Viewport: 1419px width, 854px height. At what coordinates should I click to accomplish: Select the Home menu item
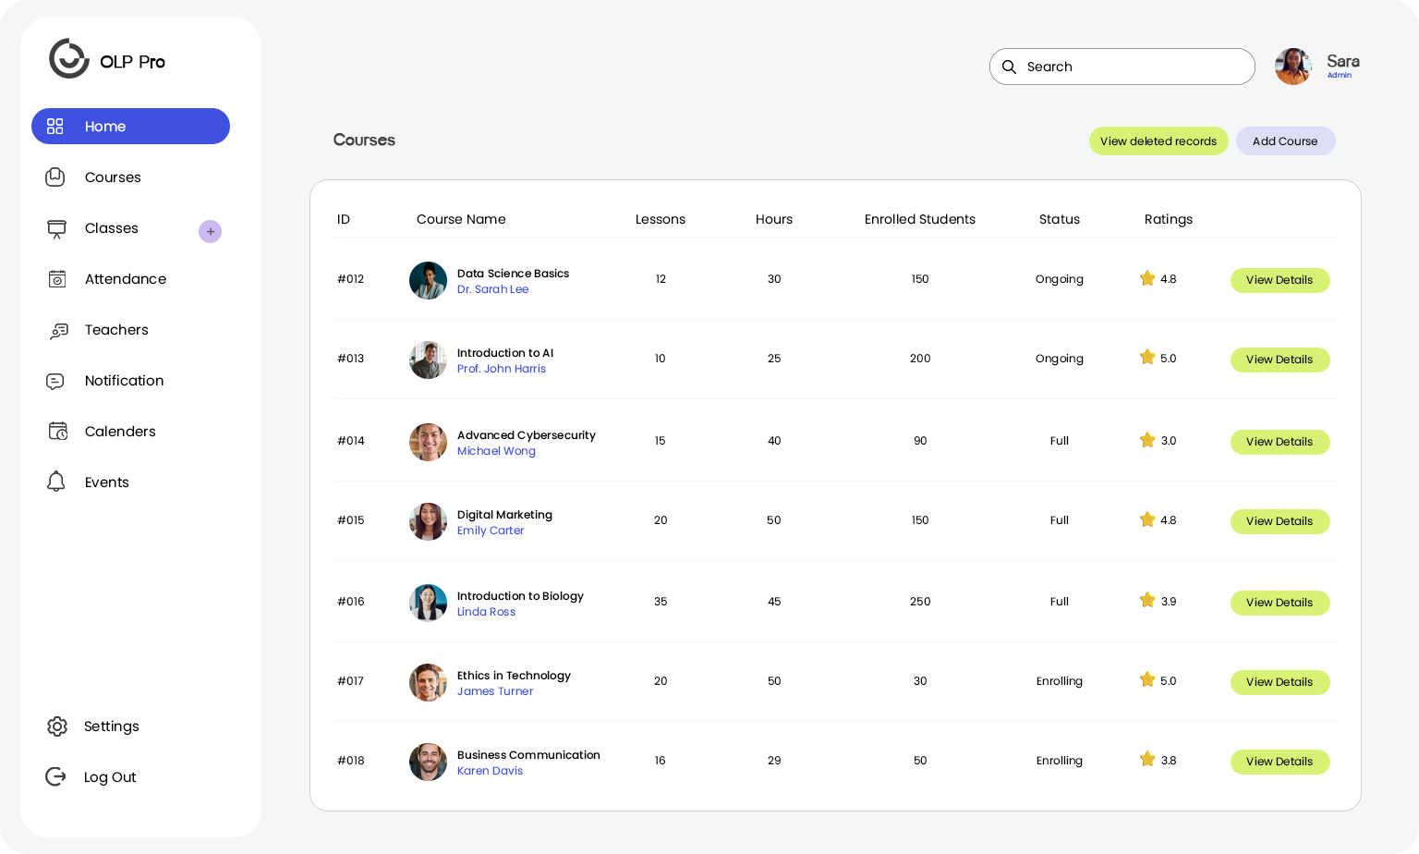coord(130,127)
